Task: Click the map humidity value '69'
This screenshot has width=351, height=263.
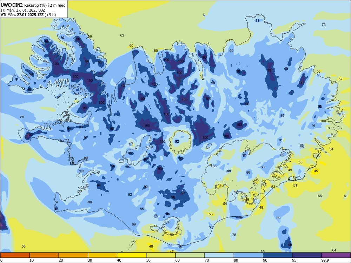Action: click(x=263, y=251)
